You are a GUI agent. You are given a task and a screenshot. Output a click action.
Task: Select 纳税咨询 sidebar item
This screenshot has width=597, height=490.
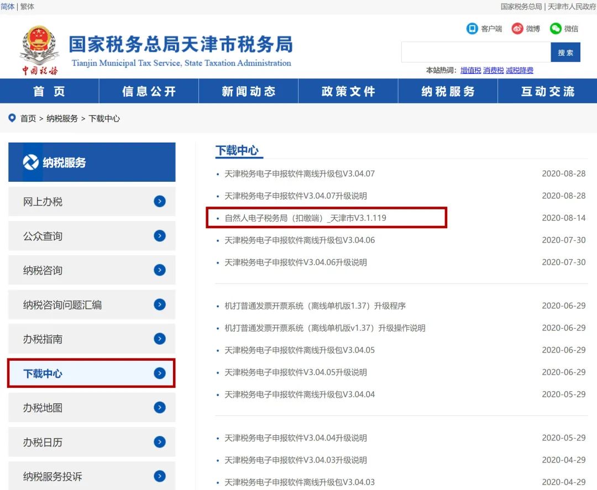(x=92, y=270)
